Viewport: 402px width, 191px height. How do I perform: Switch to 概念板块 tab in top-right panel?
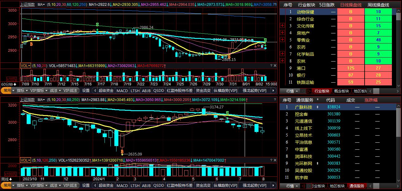(x=341, y=91)
